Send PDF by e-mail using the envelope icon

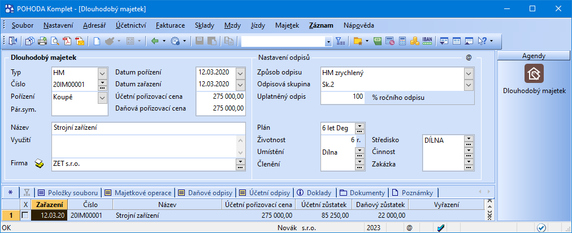(80, 41)
